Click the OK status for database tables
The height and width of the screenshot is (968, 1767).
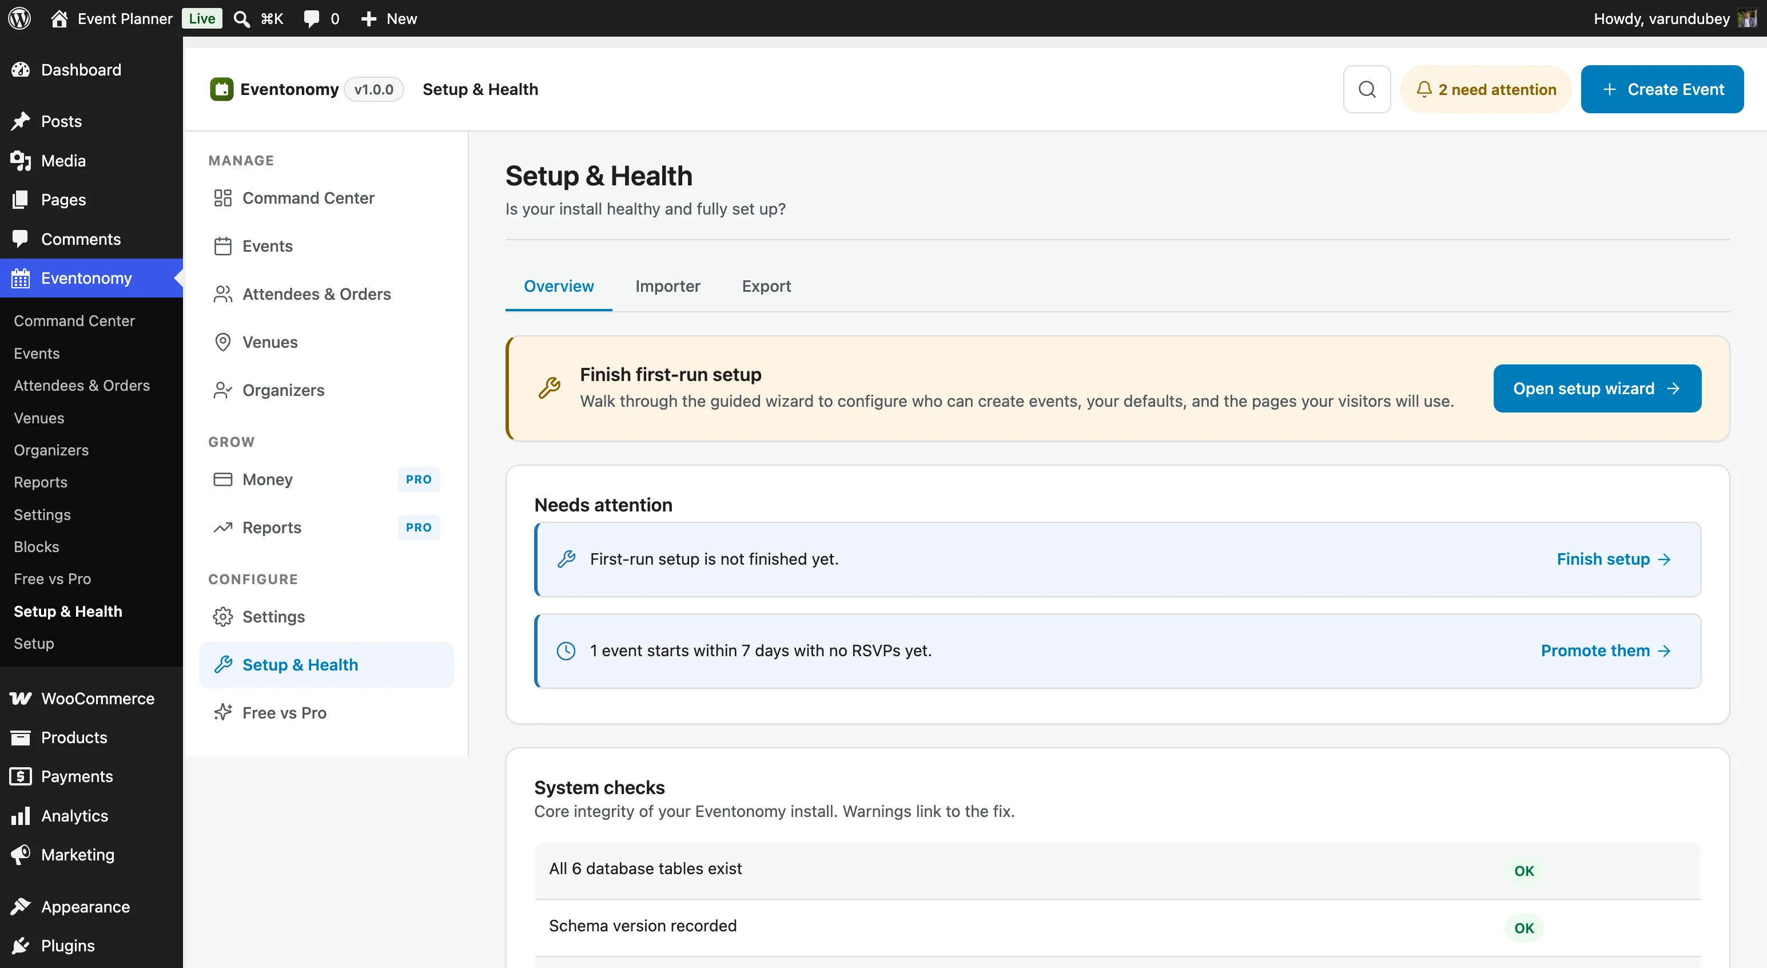click(x=1523, y=871)
